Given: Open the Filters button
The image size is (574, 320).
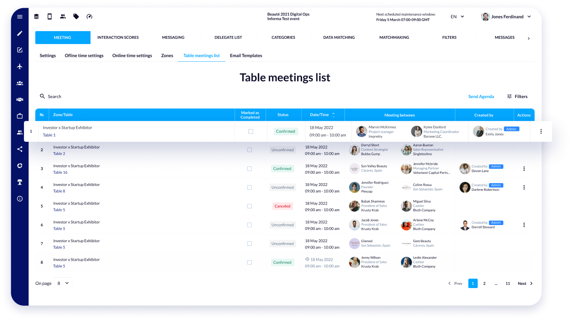Looking at the screenshot, I should pyautogui.click(x=517, y=96).
